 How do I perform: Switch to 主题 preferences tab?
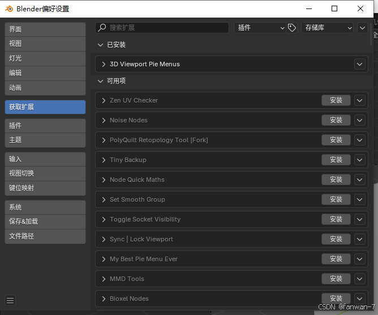pyautogui.click(x=45, y=140)
